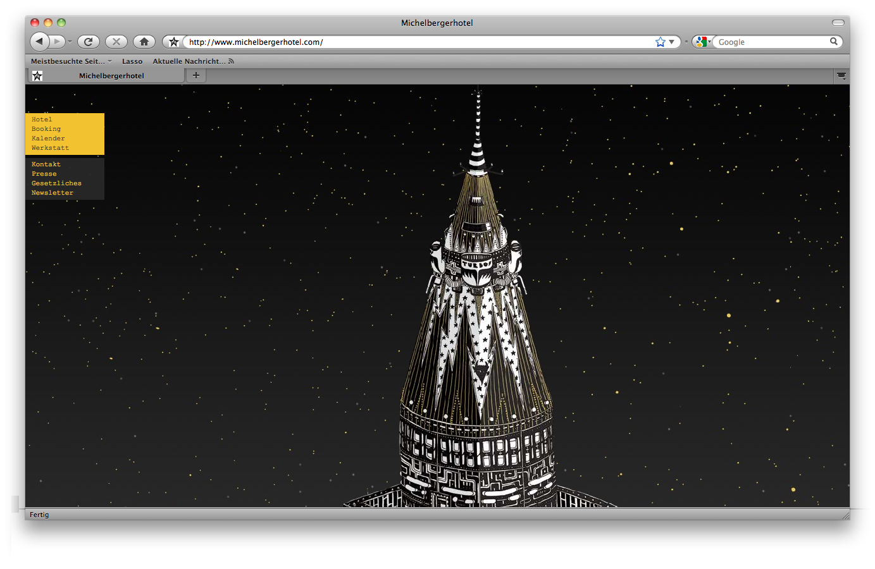Click the Forward navigation arrow
Viewport: 875px width, 569px height.
(x=57, y=42)
